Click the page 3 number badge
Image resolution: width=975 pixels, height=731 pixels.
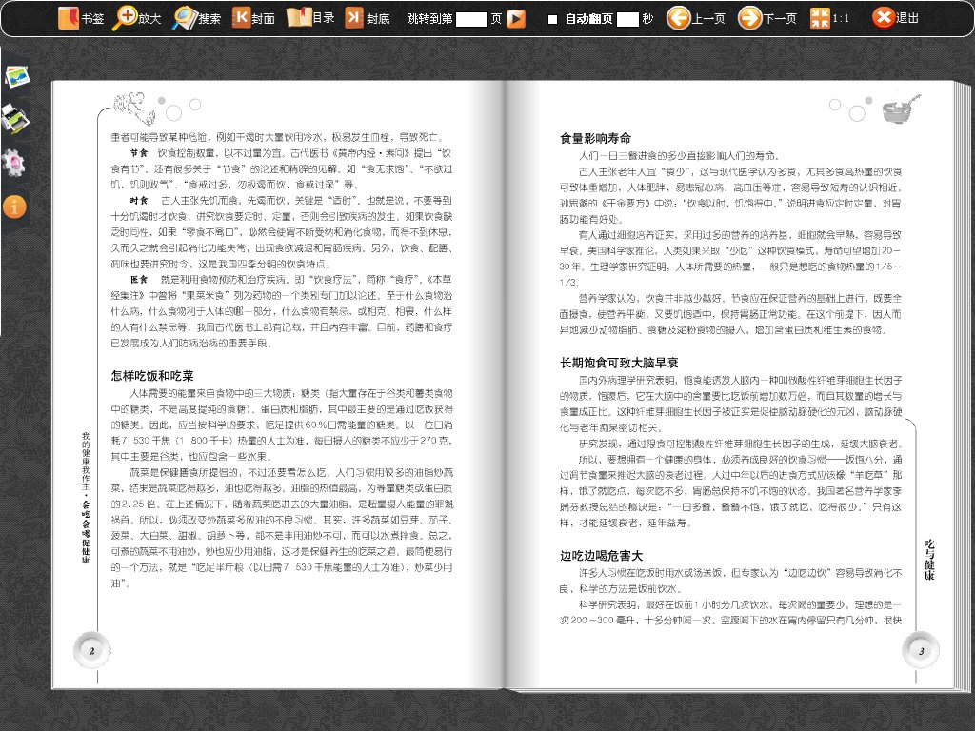tap(921, 650)
